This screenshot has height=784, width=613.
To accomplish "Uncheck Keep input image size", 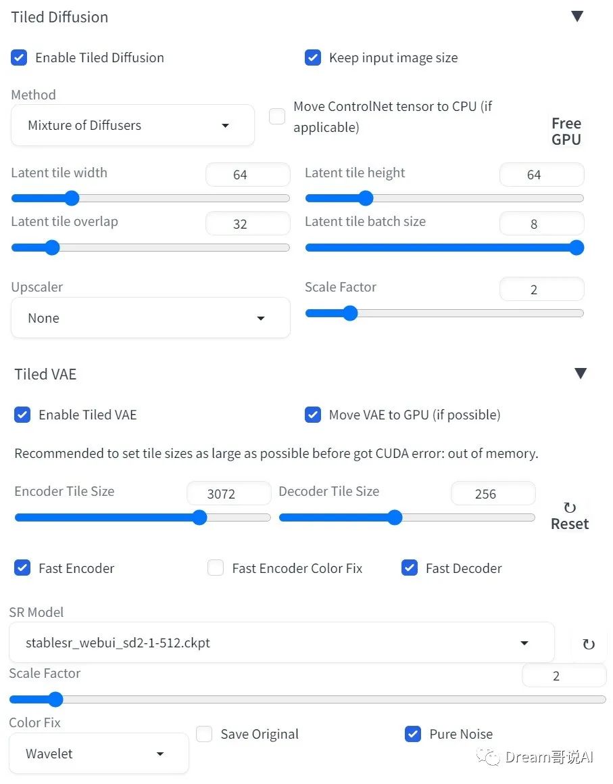I will (313, 57).
